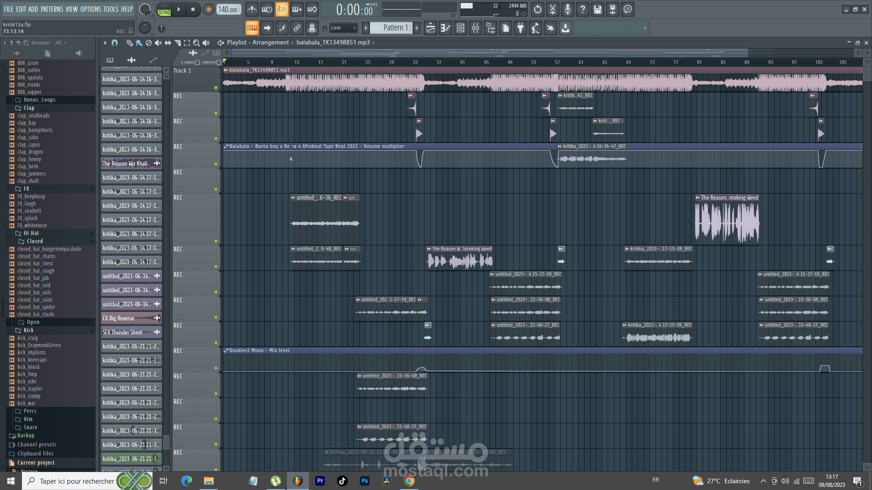Image resolution: width=872 pixels, height=490 pixels.
Task: Enable the Z-CROSS checkbox
Action: (197, 62)
